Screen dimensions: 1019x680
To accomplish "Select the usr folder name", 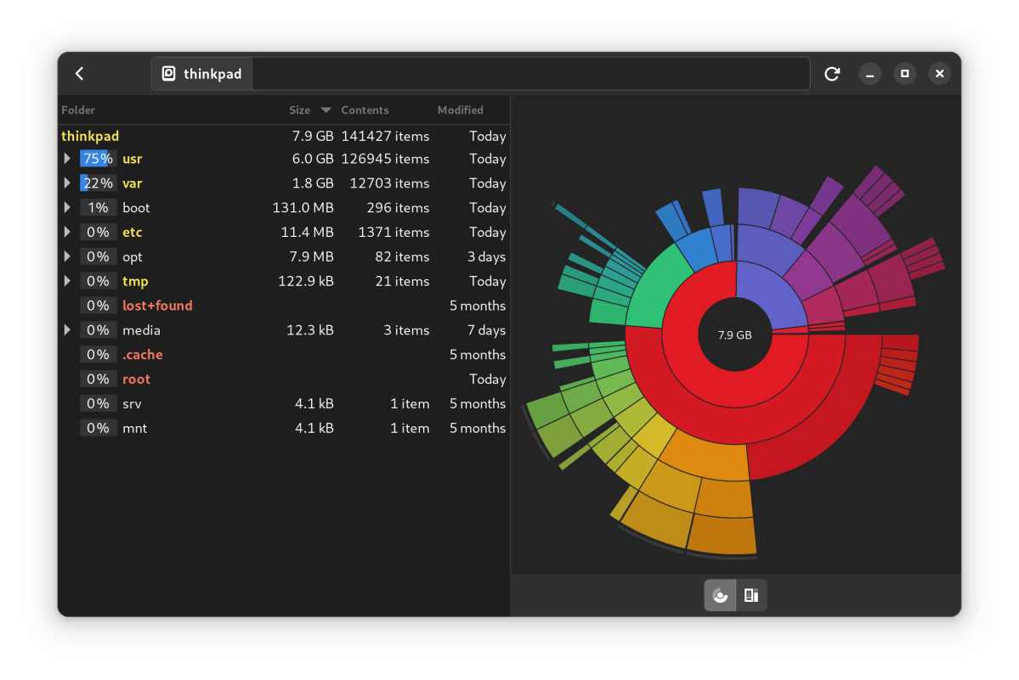I will (x=132, y=159).
